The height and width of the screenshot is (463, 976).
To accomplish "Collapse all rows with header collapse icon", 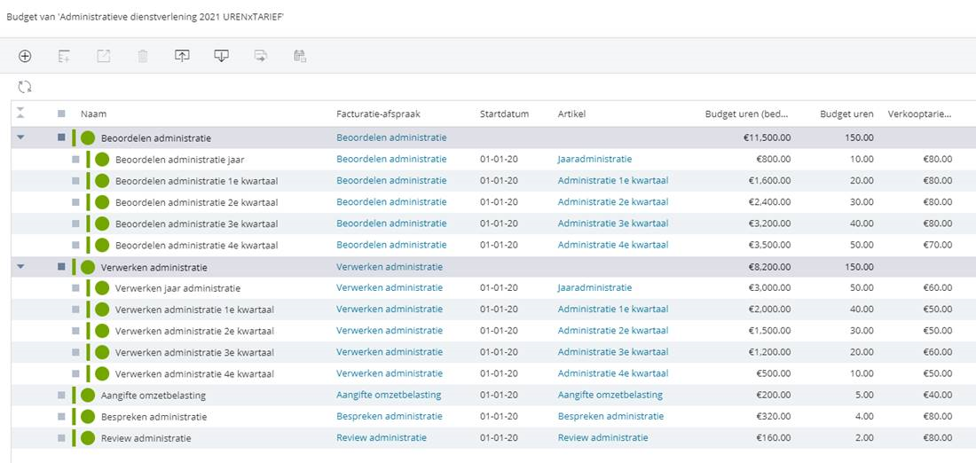I will click(x=20, y=113).
